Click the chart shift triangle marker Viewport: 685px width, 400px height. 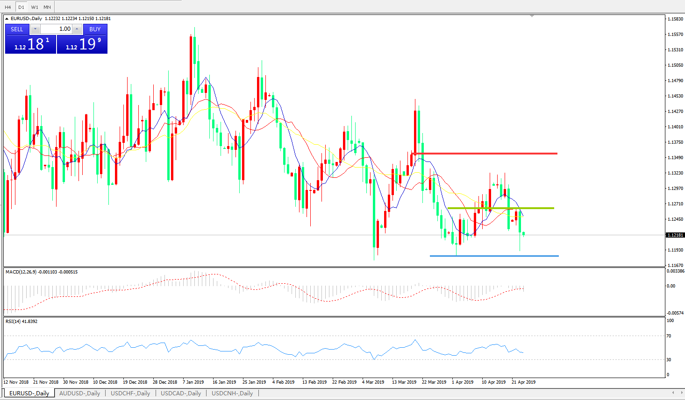pos(532,16)
